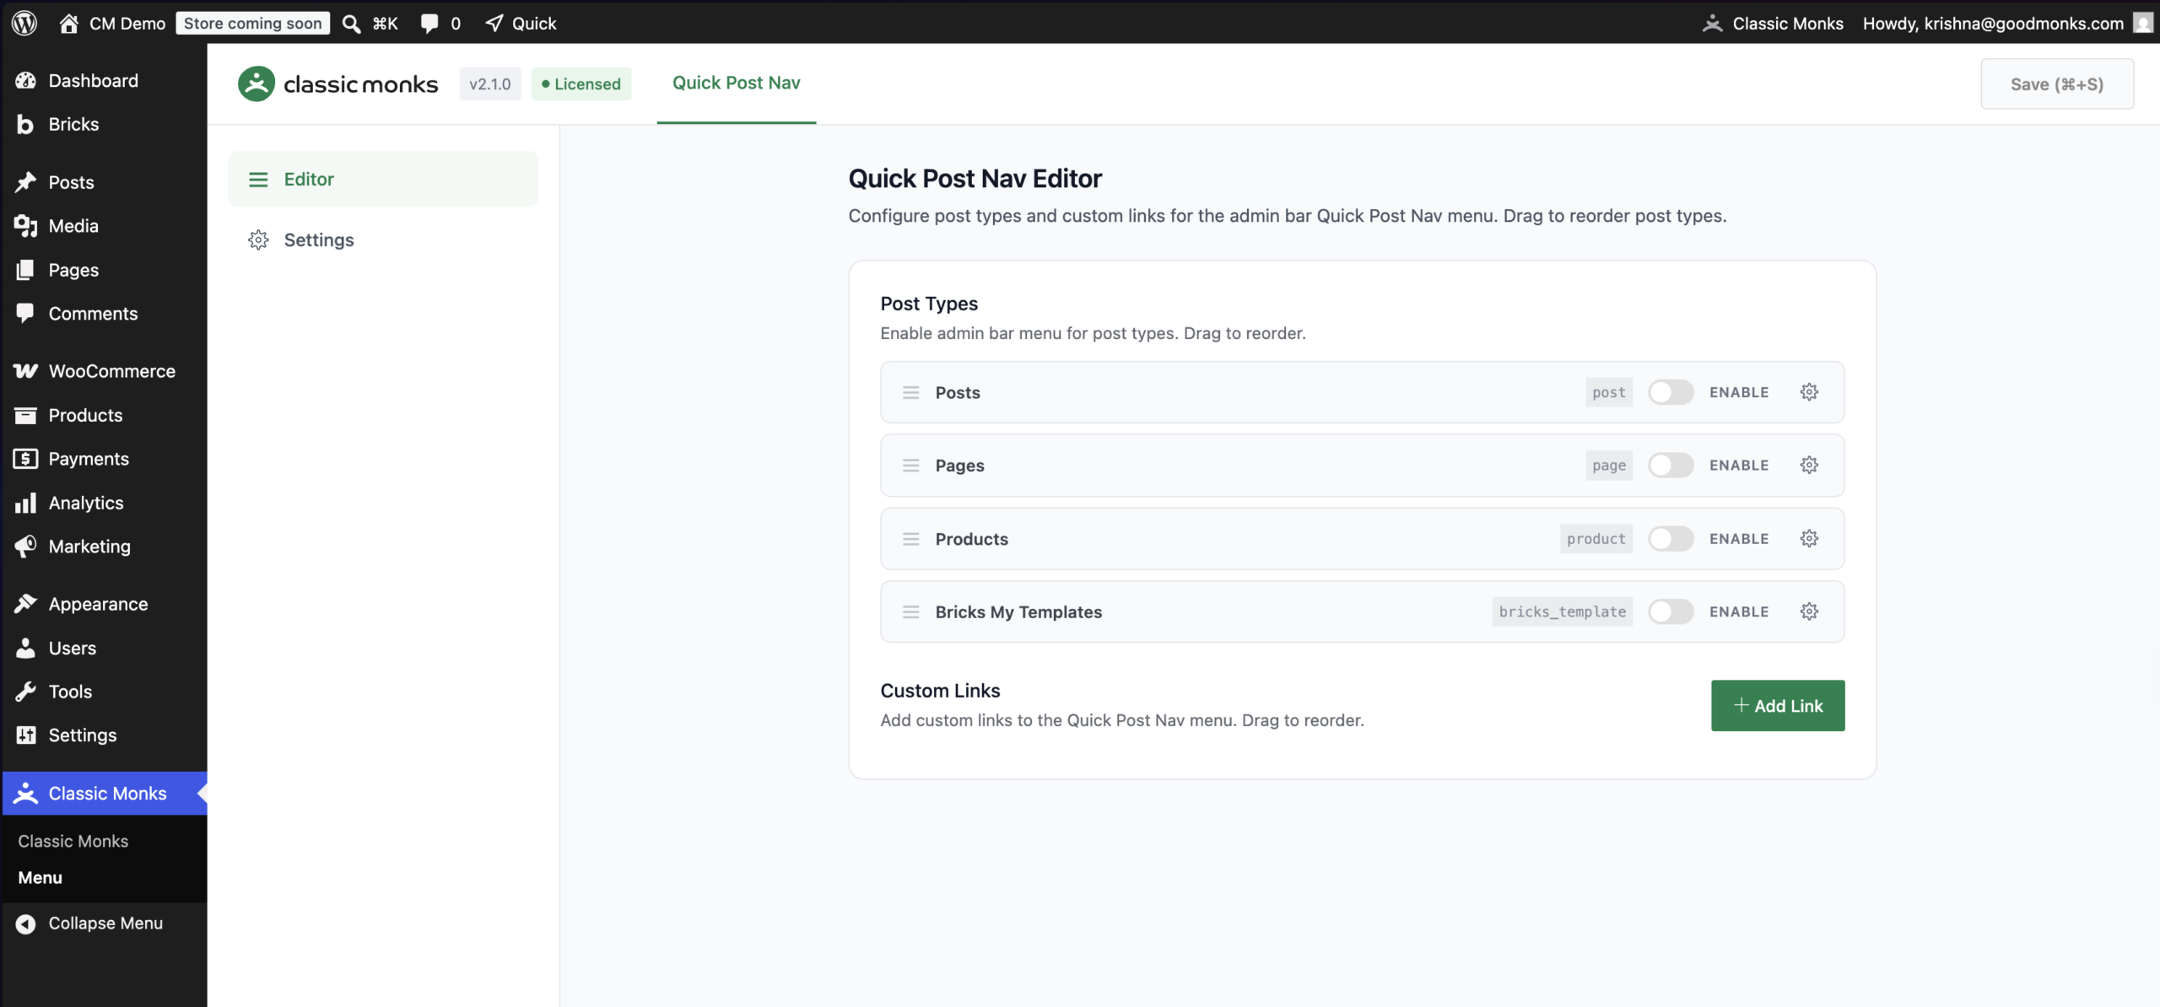The width and height of the screenshot is (2160, 1007).
Task: Click the post slug label
Action: coord(1608,392)
